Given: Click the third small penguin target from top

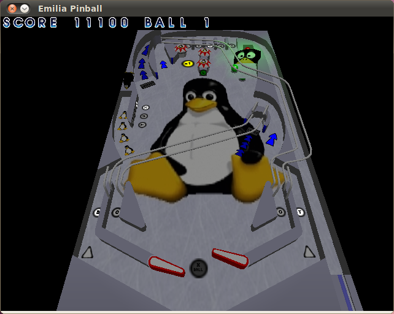Looking at the screenshot, I should (124, 138).
